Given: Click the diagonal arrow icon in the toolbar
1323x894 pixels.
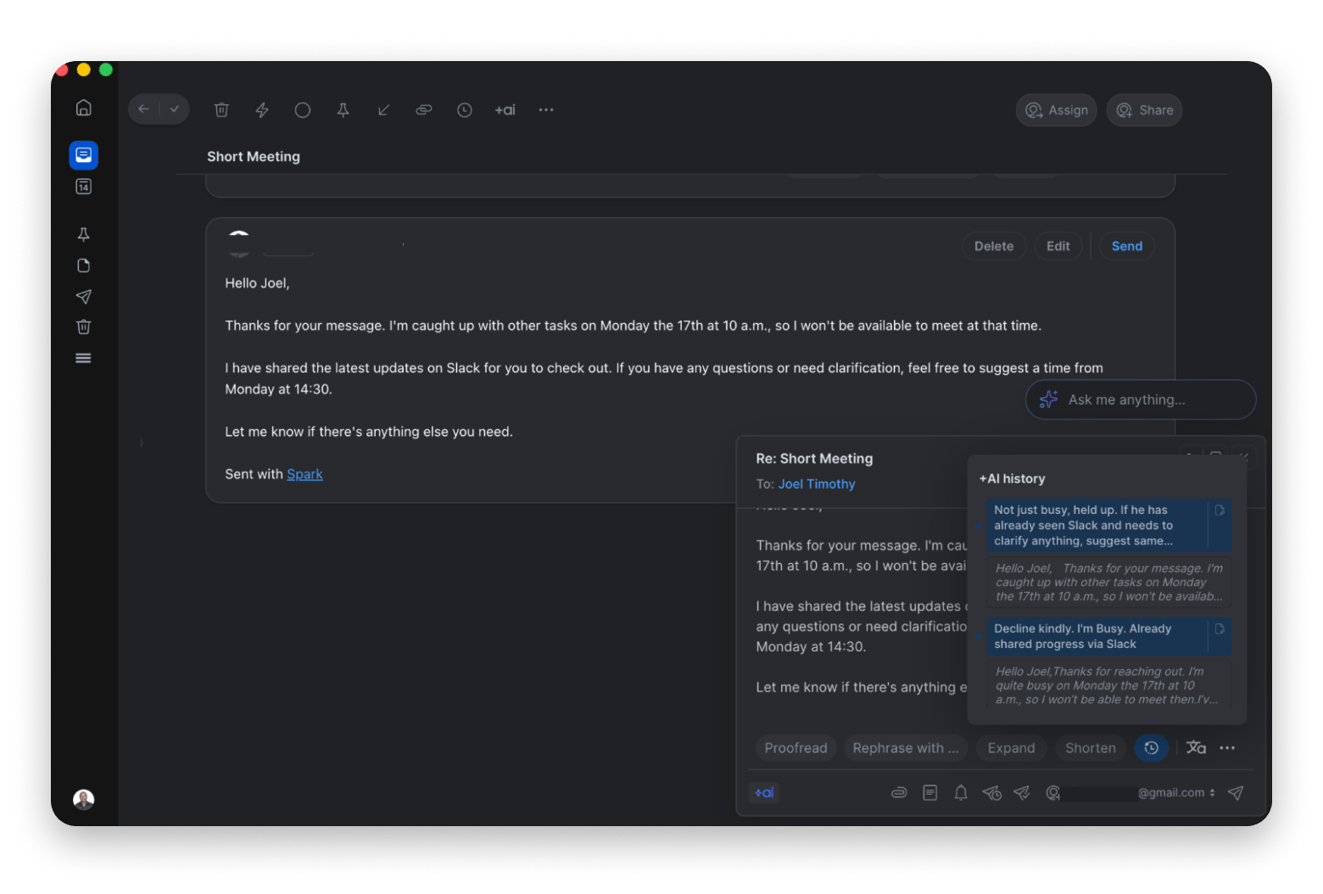Looking at the screenshot, I should (x=383, y=110).
